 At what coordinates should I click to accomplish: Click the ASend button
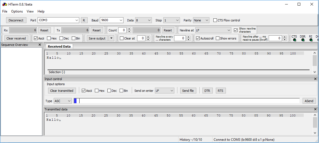pyautogui.click(x=309, y=101)
